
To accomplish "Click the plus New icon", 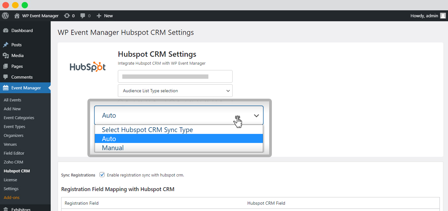I will (x=99, y=16).
